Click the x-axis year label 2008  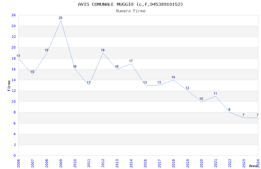[47, 163]
